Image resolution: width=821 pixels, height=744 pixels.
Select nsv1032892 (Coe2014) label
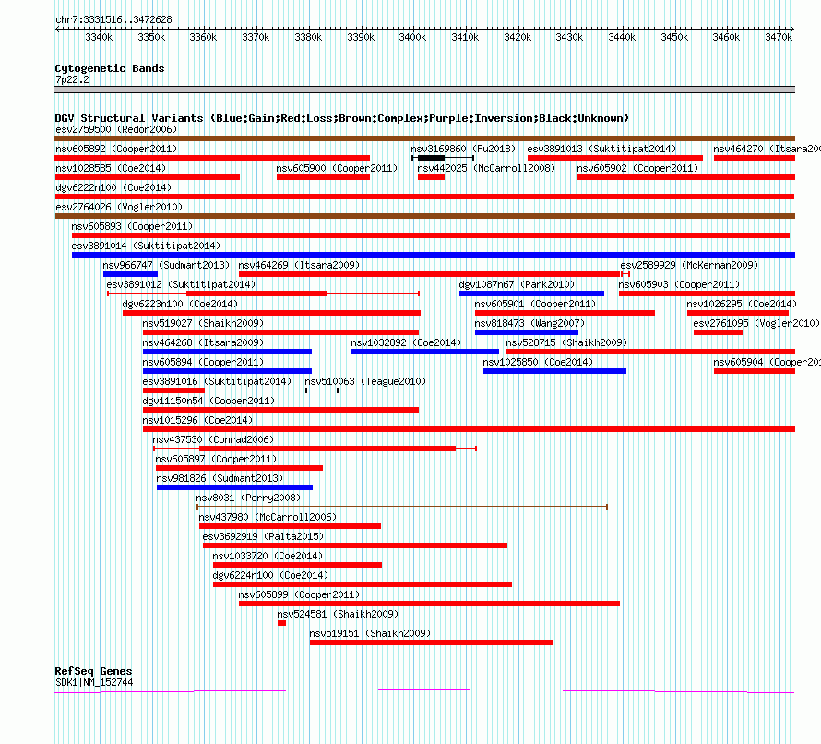[406, 342]
